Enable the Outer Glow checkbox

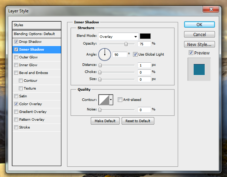click(x=16, y=57)
